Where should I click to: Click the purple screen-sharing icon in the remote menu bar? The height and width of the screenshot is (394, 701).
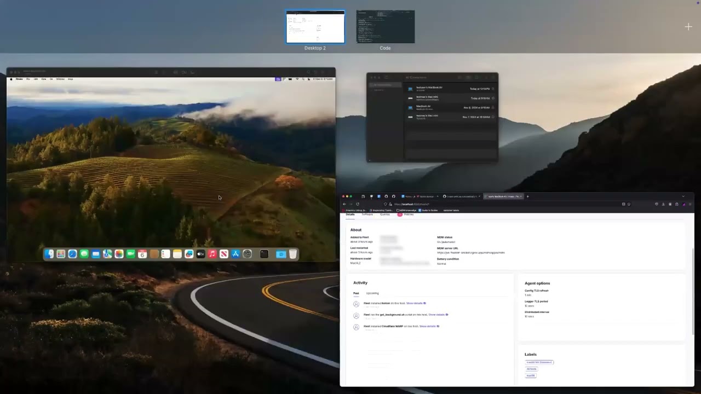pos(278,79)
